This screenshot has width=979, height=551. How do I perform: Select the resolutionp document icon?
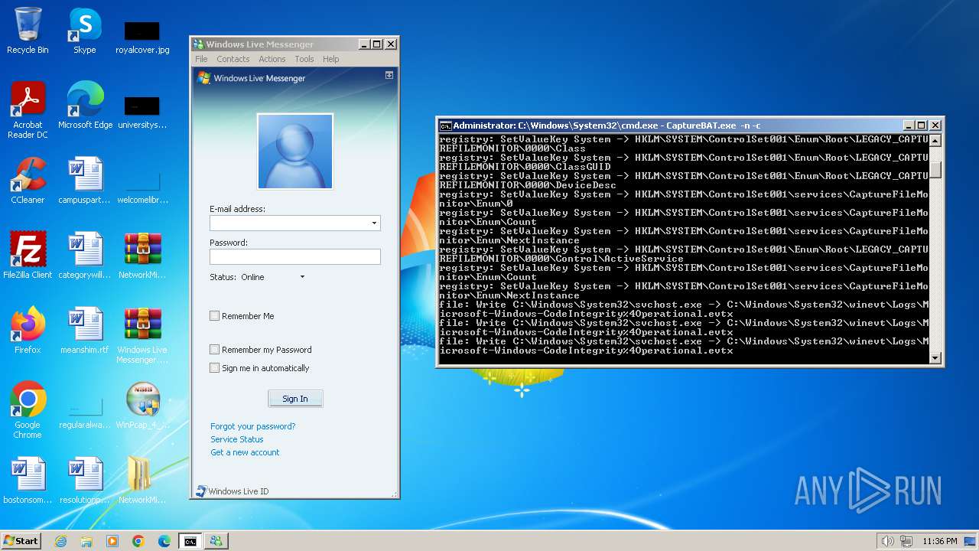click(85, 481)
